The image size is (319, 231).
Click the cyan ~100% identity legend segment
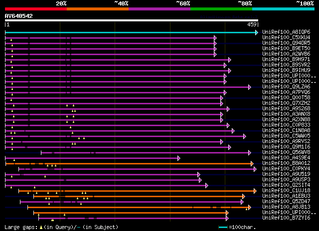283,9
